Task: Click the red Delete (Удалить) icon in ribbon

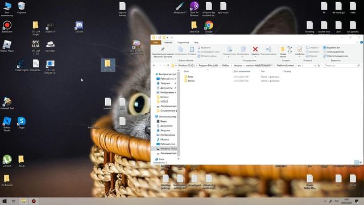Action: [255, 50]
